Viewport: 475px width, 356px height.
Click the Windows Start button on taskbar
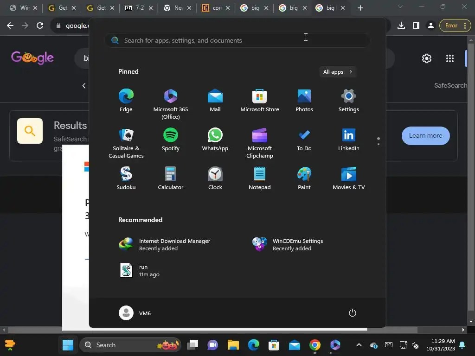point(68,345)
